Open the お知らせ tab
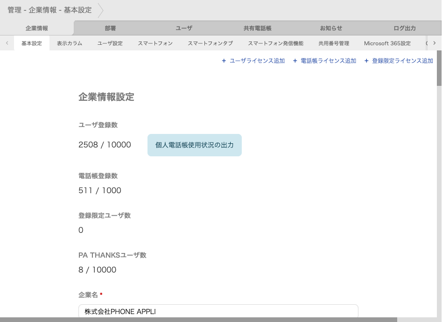Image resolution: width=442 pixels, height=322 pixels. [331, 28]
